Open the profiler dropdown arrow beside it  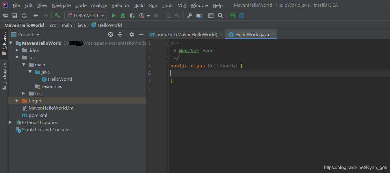tap(148, 16)
